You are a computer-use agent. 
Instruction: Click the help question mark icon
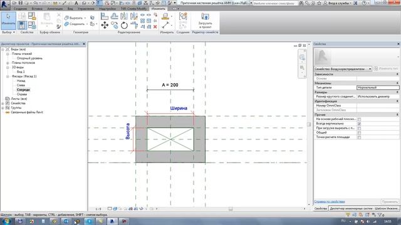[x=364, y=3]
